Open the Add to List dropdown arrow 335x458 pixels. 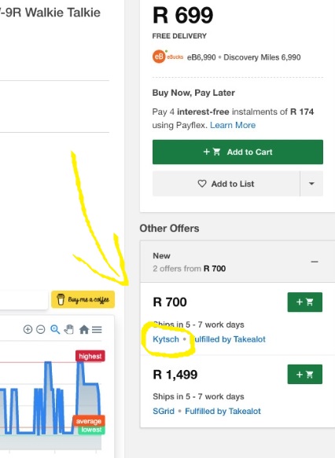311,183
